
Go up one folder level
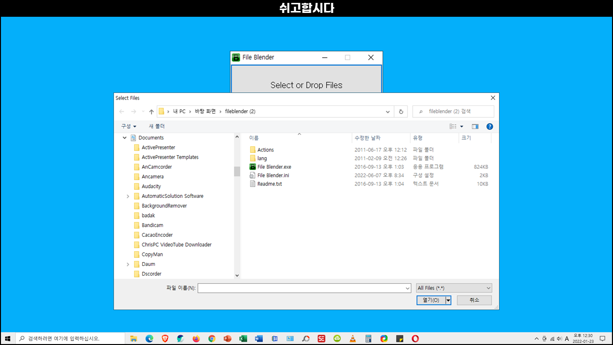click(151, 112)
